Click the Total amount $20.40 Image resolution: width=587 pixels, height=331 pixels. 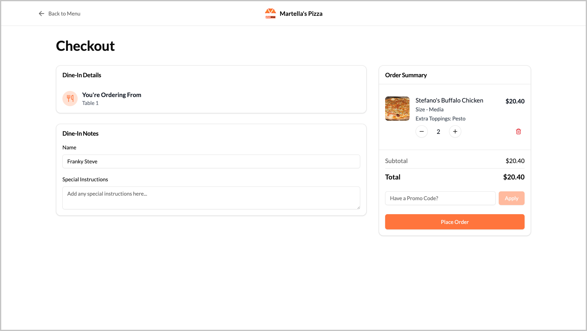coord(513,177)
